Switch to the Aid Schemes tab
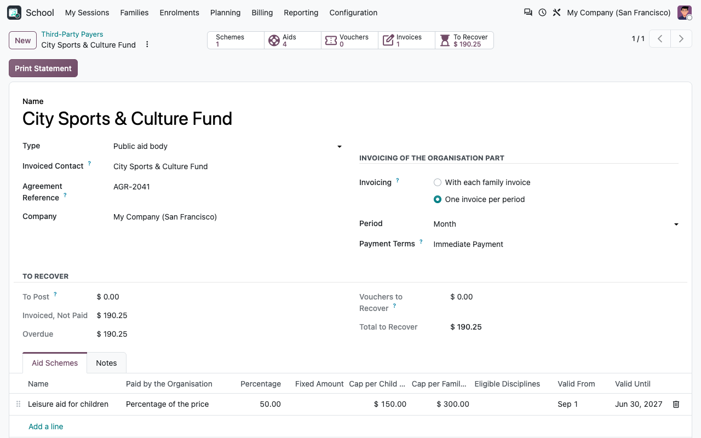Screen dimensions: 701x438 click(x=55, y=363)
